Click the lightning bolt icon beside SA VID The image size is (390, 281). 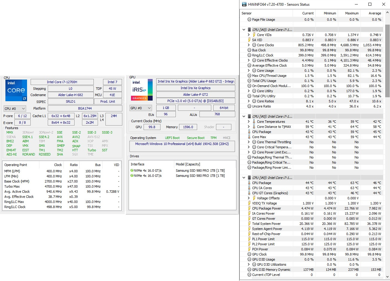pos(249,40)
